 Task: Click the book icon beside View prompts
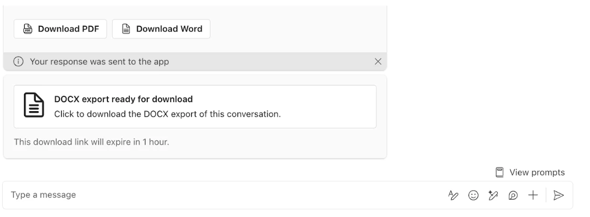(x=500, y=172)
